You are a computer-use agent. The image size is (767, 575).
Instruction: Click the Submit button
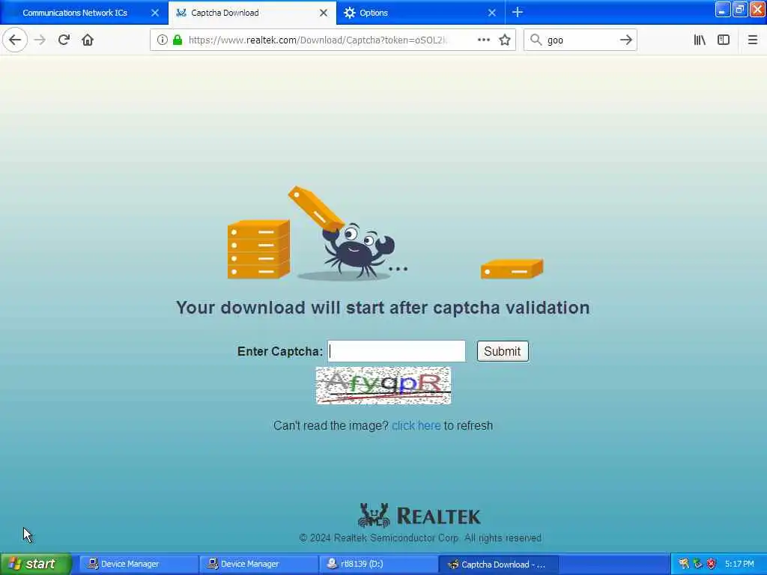[x=503, y=351]
